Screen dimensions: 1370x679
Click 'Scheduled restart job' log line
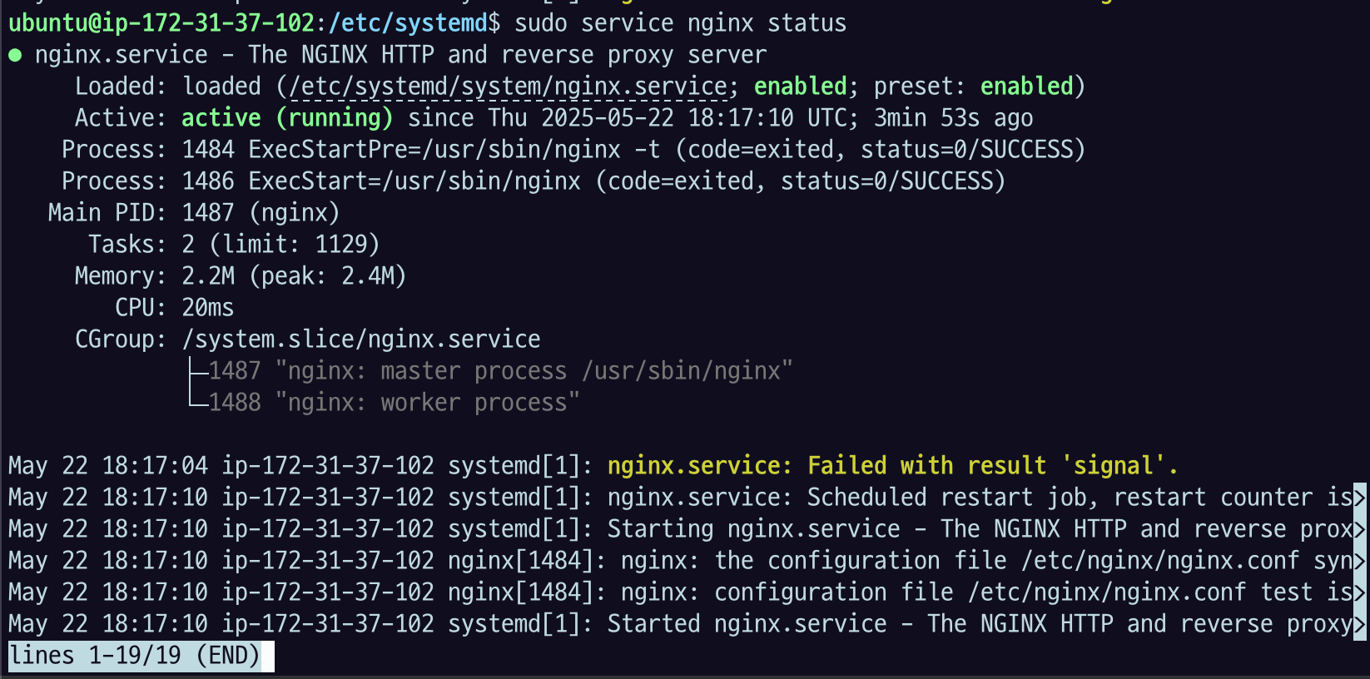(x=681, y=498)
